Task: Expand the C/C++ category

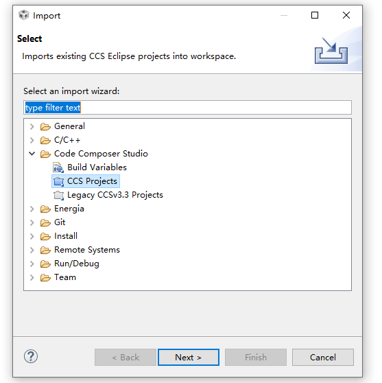Action: pos(32,140)
